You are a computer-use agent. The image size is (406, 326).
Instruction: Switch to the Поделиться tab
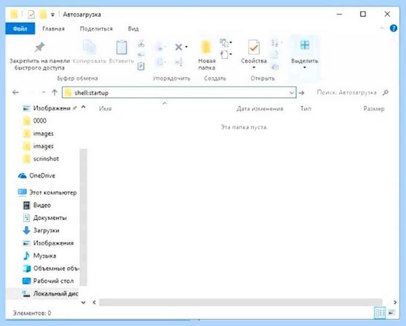point(96,28)
